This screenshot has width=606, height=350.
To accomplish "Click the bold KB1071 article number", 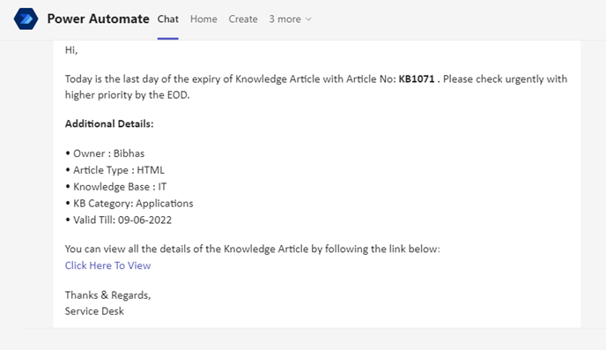I will [417, 78].
